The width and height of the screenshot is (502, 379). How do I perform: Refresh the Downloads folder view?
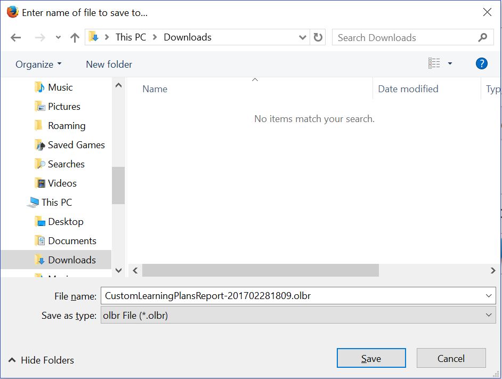coord(318,37)
